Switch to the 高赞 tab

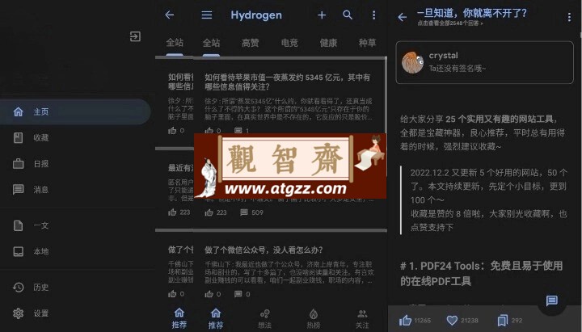coord(250,43)
